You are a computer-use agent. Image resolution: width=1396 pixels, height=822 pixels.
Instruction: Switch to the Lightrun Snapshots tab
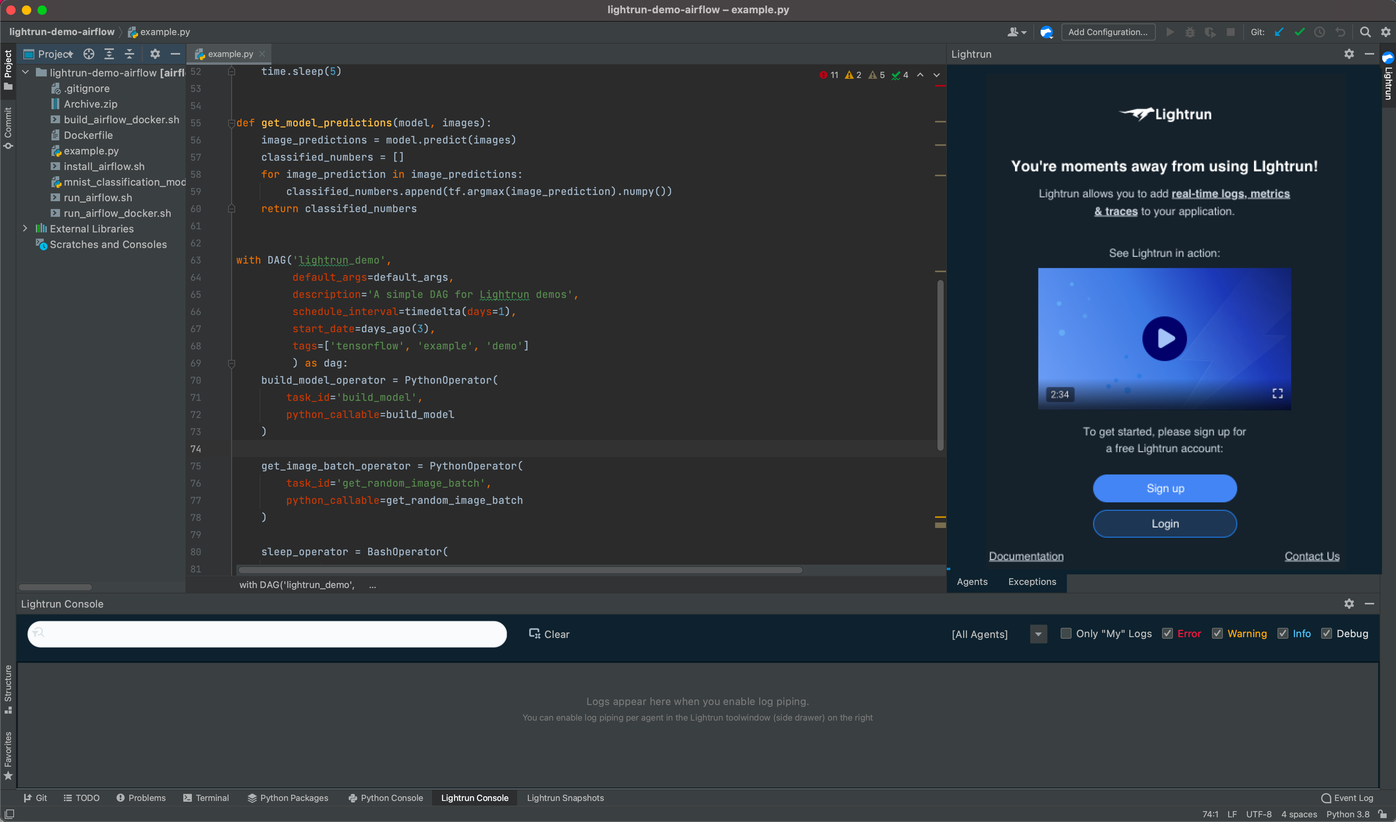tap(565, 797)
